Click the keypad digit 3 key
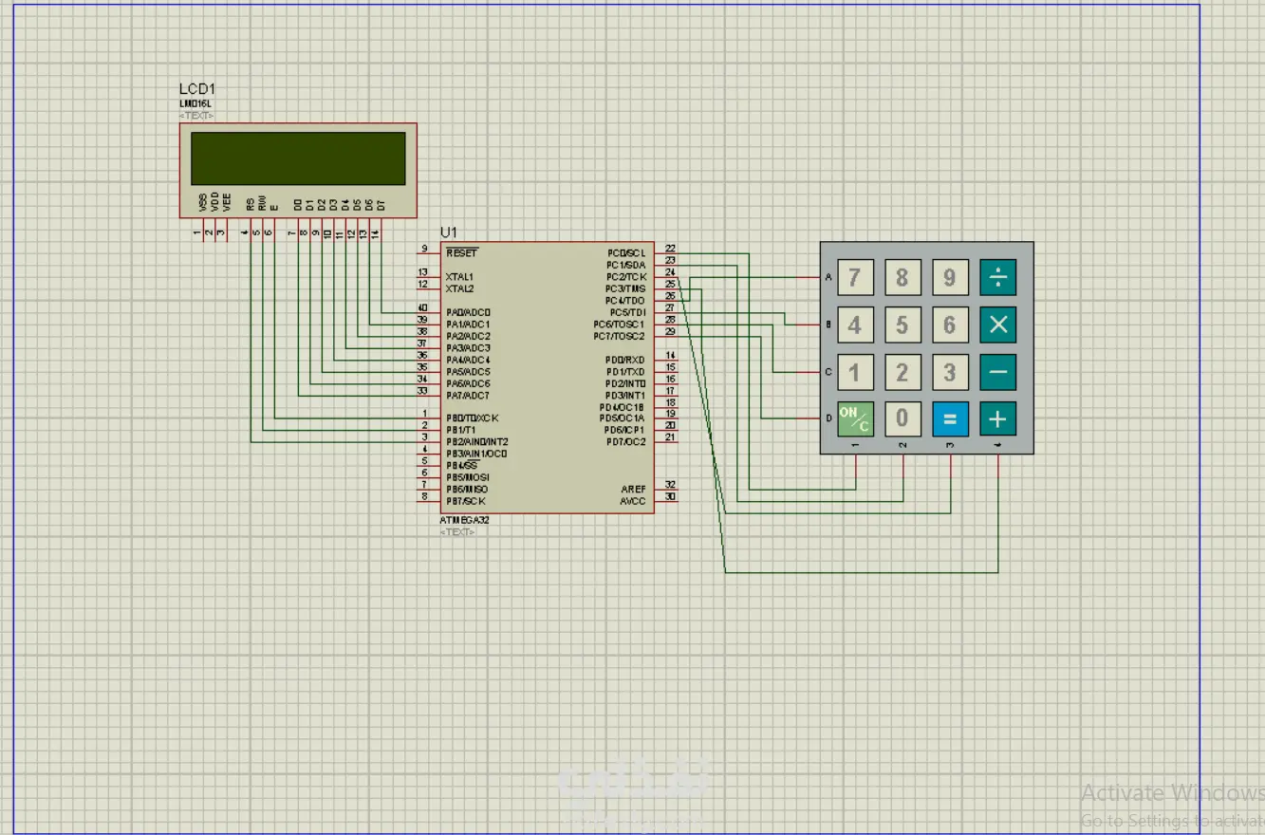This screenshot has width=1265, height=835. coord(950,372)
